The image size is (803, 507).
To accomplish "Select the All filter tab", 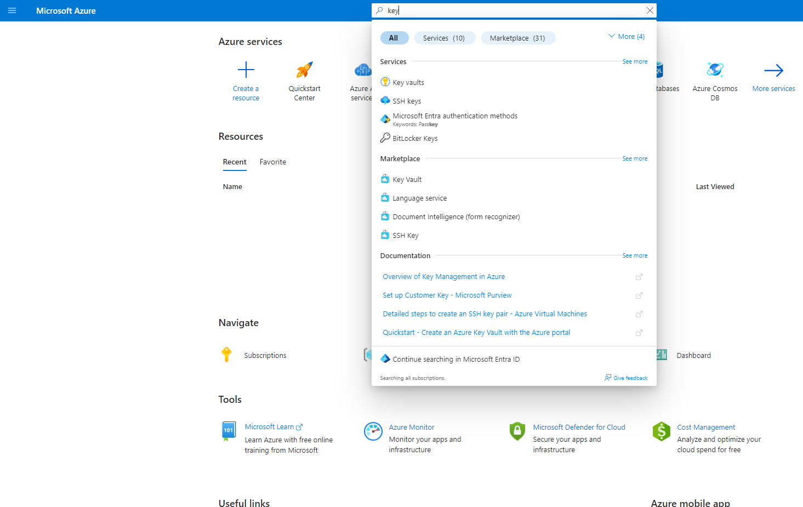I will 394,38.
